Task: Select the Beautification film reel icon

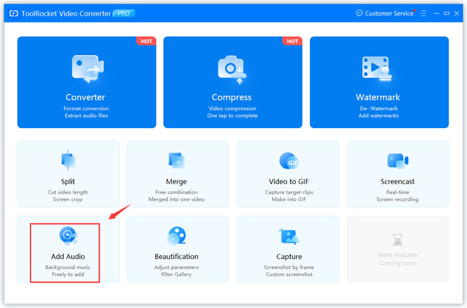Action: click(177, 236)
